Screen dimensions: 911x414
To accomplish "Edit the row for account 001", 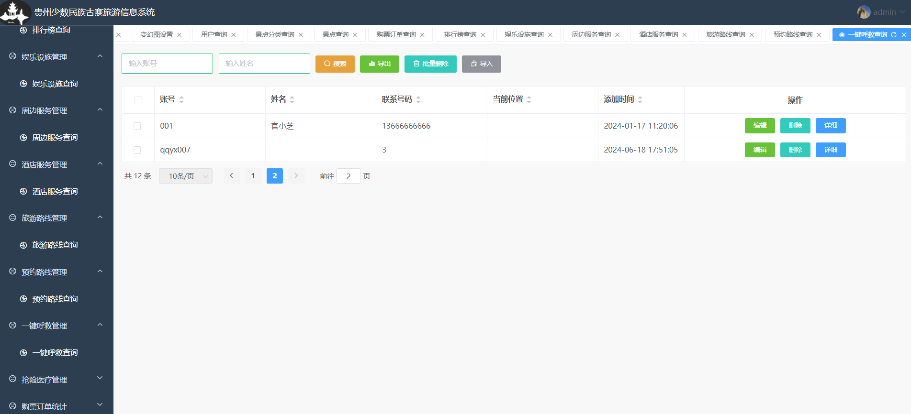I will pyautogui.click(x=760, y=126).
